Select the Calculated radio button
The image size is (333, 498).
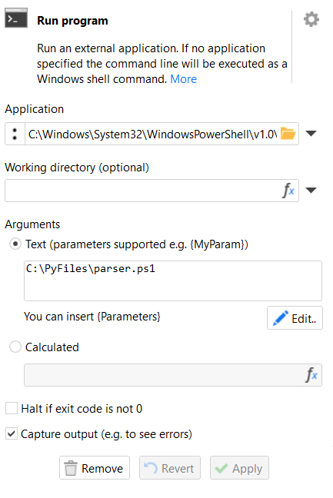15,347
